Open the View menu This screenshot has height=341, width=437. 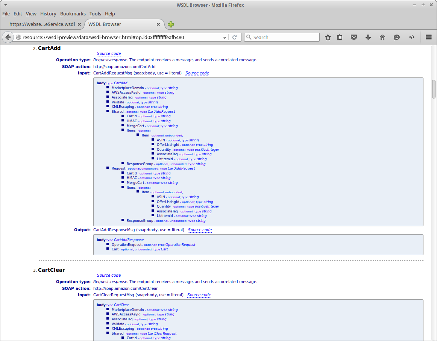[31, 14]
